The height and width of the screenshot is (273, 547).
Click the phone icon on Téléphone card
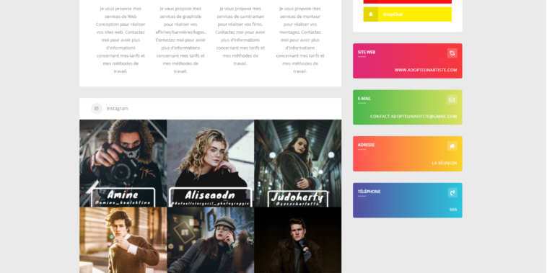pyautogui.click(x=452, y=192)
